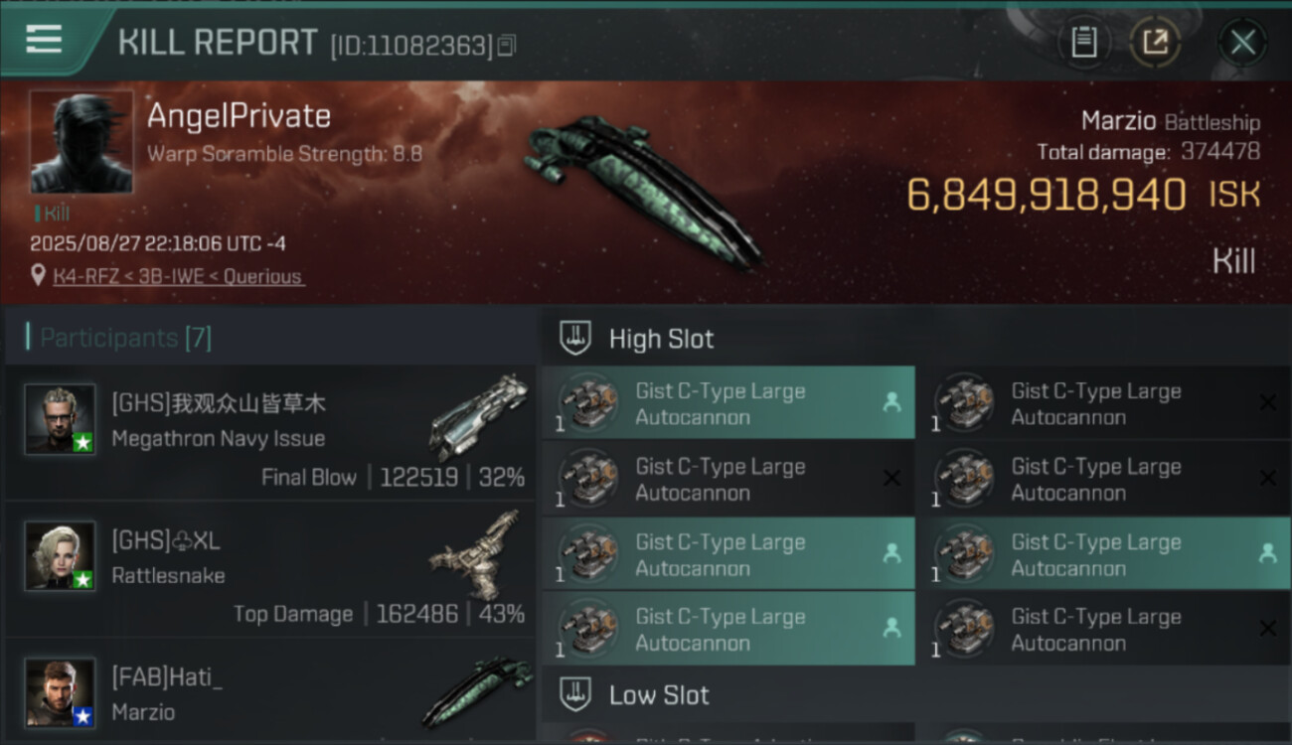The width and height of the screenshot is (1292, 745).
Task: View the destroyed Marzio ship image
Action: pyautogui.click(x=642, y=190)
